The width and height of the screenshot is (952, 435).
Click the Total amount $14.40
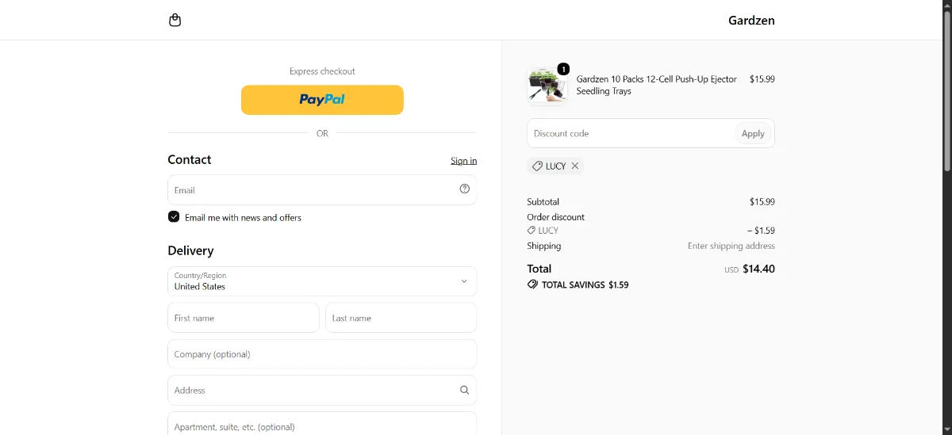pyautogui.click(x=758, y=269)
